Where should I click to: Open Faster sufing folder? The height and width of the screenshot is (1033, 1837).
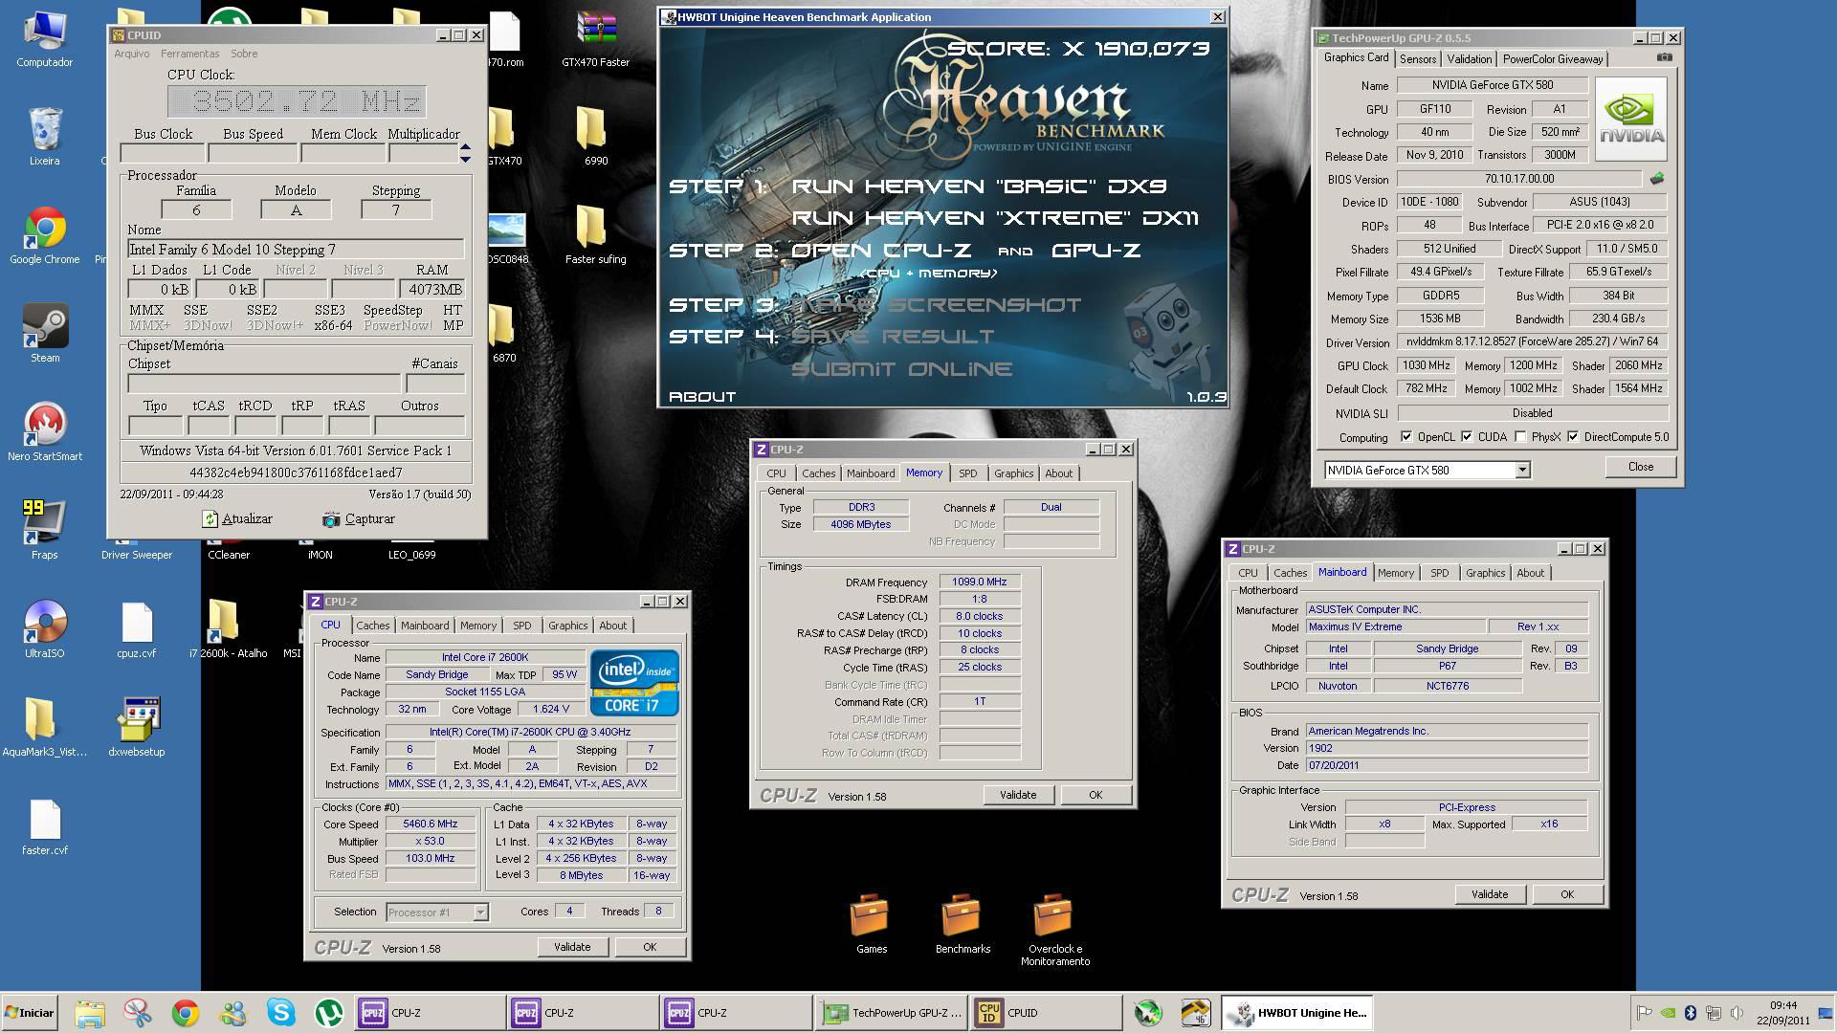(595, 235)
